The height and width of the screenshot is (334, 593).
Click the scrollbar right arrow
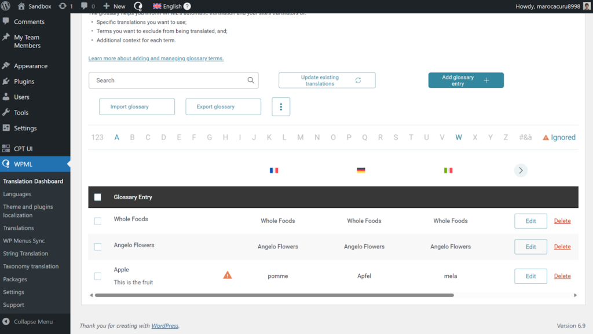(575, 295)
